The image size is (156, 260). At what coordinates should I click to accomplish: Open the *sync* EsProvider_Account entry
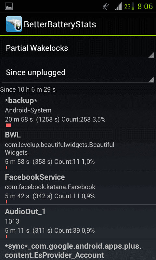pos(78,250)
